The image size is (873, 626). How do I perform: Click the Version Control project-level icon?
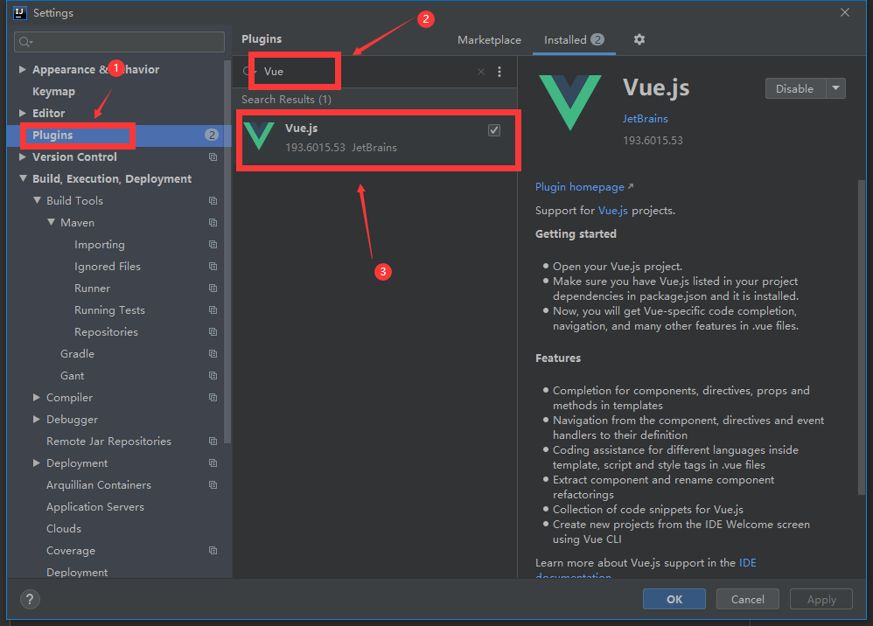[x=213, y=156]
